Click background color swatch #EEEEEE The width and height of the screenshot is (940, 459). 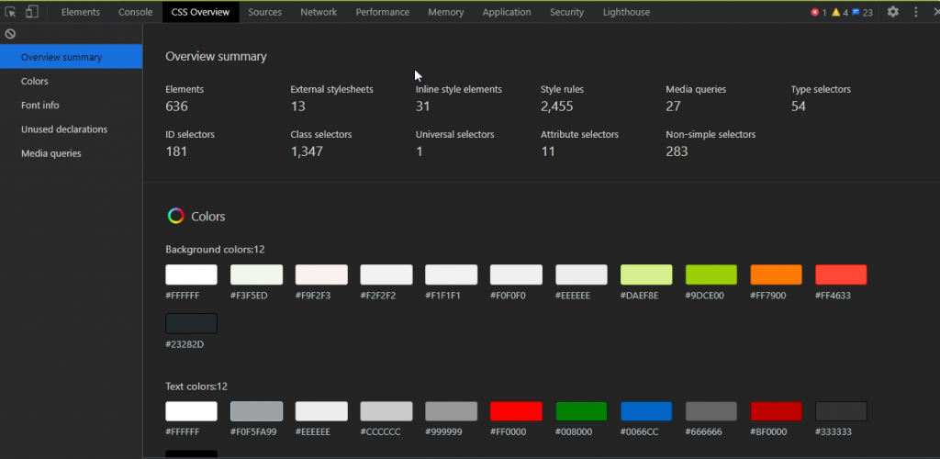581,274
